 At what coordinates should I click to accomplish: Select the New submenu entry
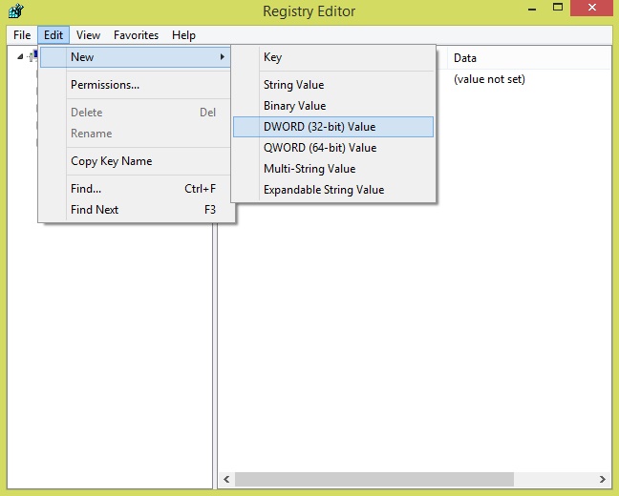136,57
